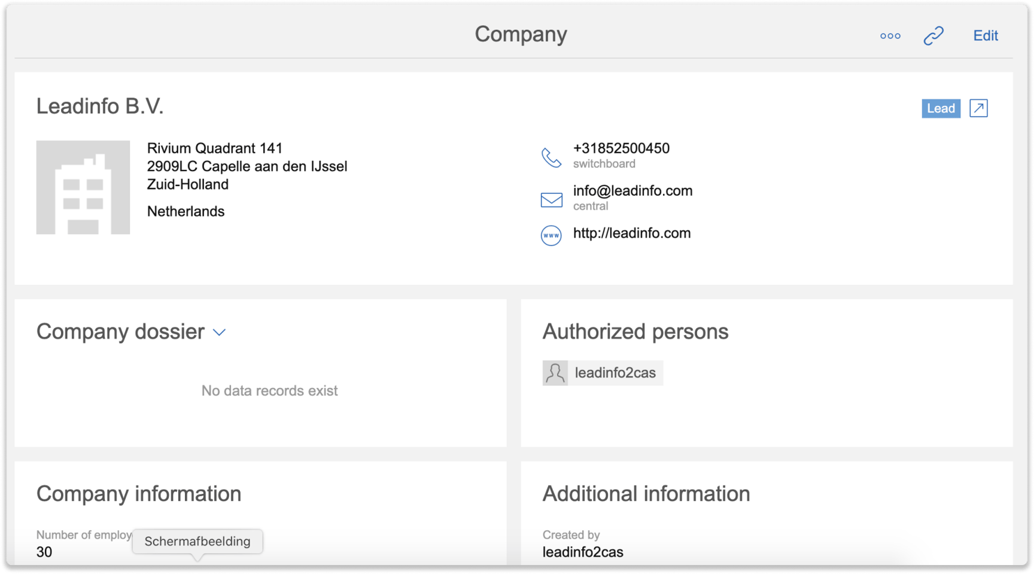Click the Number of employees value 30
This screenshot has width=1034, height=574.
44,552
